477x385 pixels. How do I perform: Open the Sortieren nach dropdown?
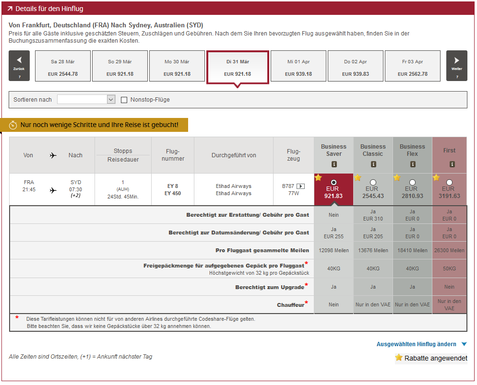[x=86, y=99]
